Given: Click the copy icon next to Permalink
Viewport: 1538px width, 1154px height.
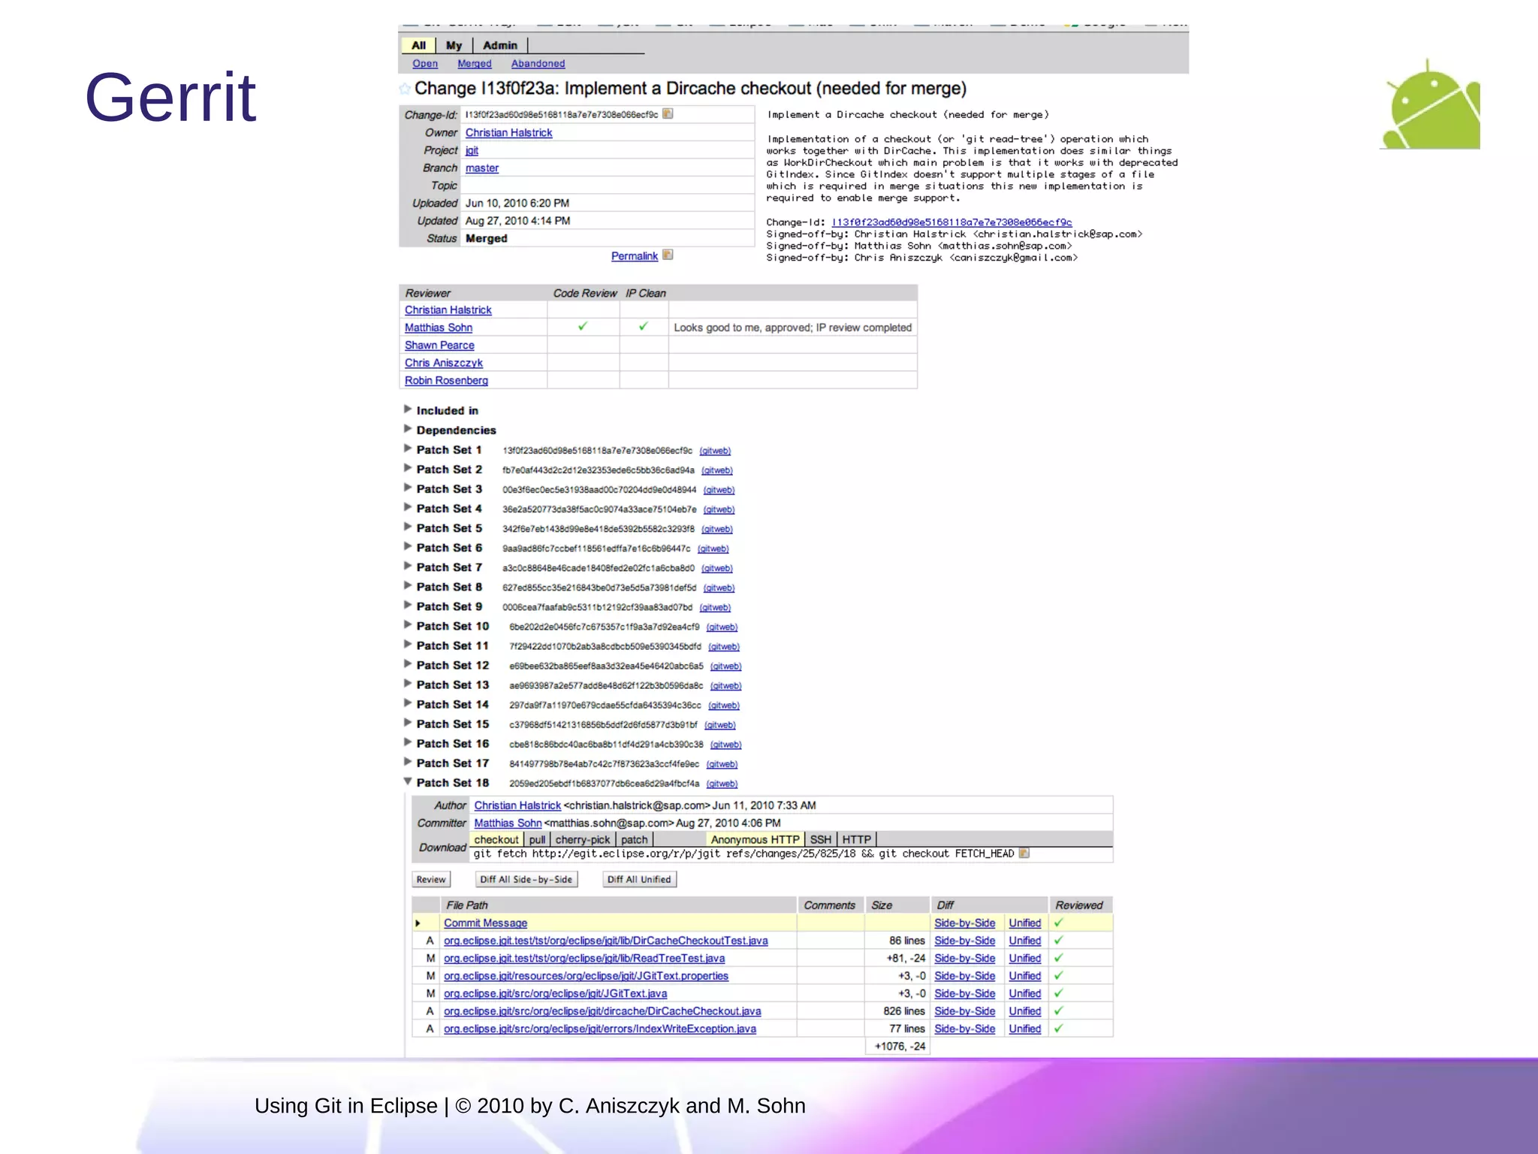Looking at the screenshot, I should click(x=668, y=255).
